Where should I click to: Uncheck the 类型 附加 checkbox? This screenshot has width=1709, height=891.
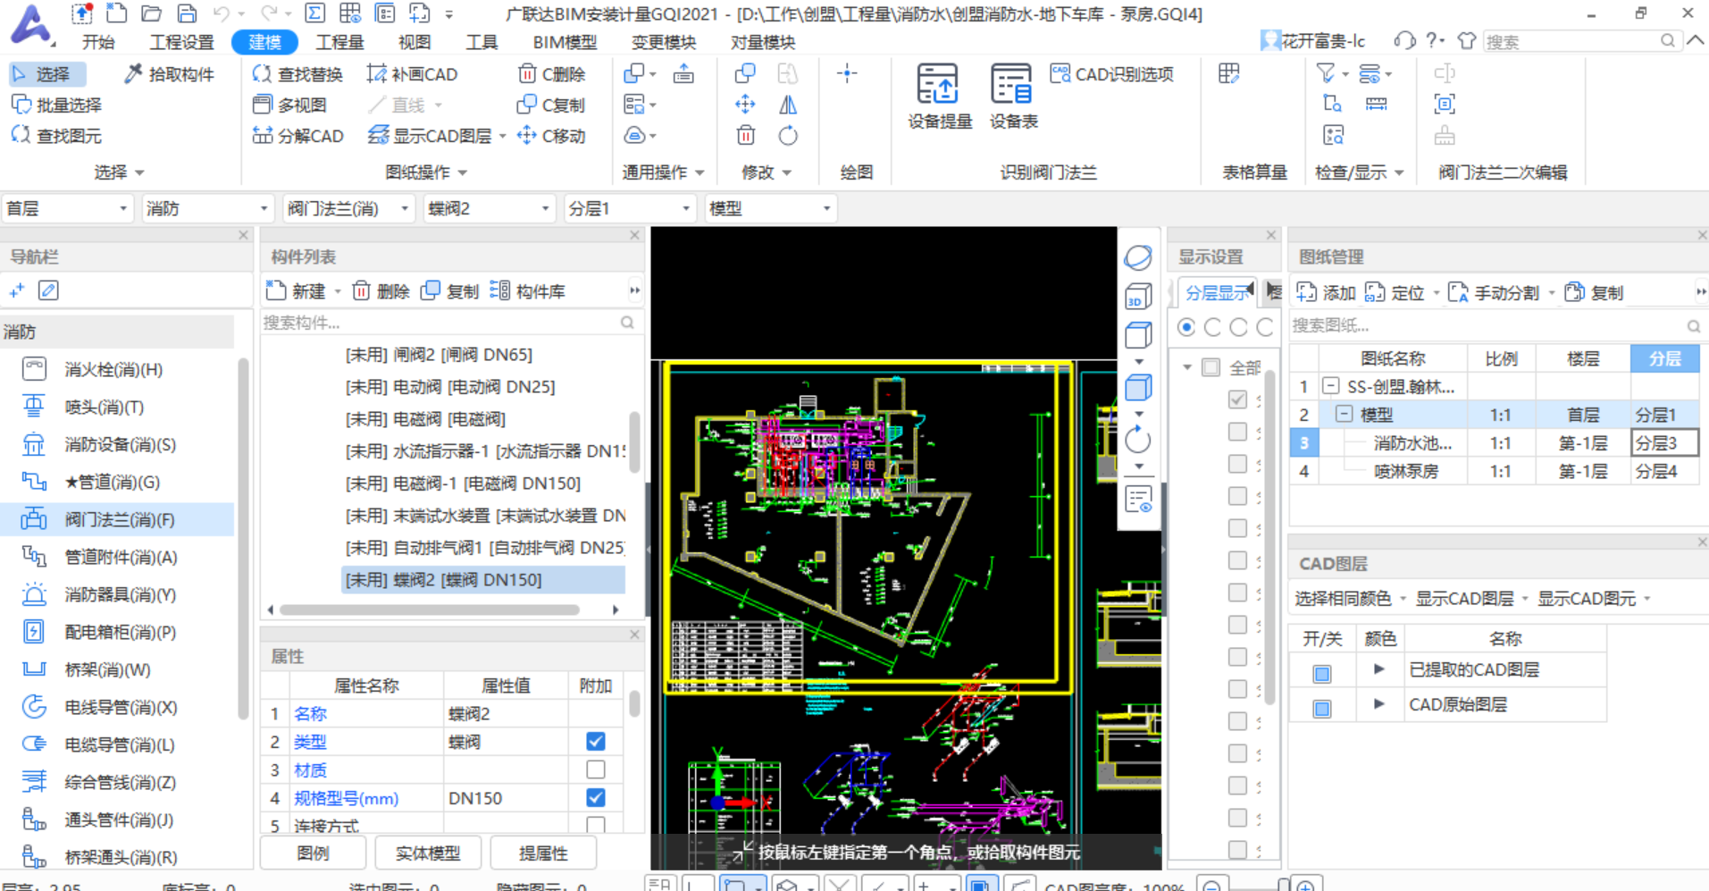click(x=596, y=741)
